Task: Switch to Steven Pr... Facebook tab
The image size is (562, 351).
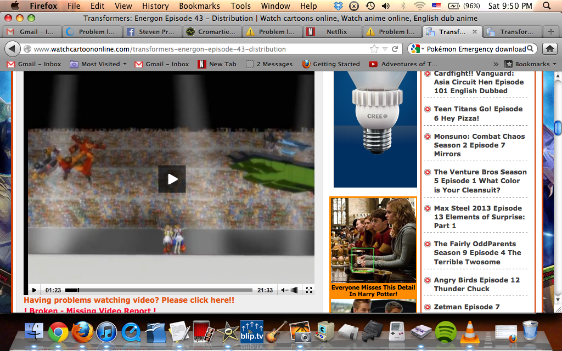Action: [x=152, y=31]
